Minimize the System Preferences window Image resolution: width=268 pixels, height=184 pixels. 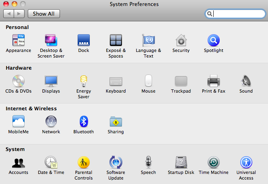pyautogui.click(x=14, y=4)
